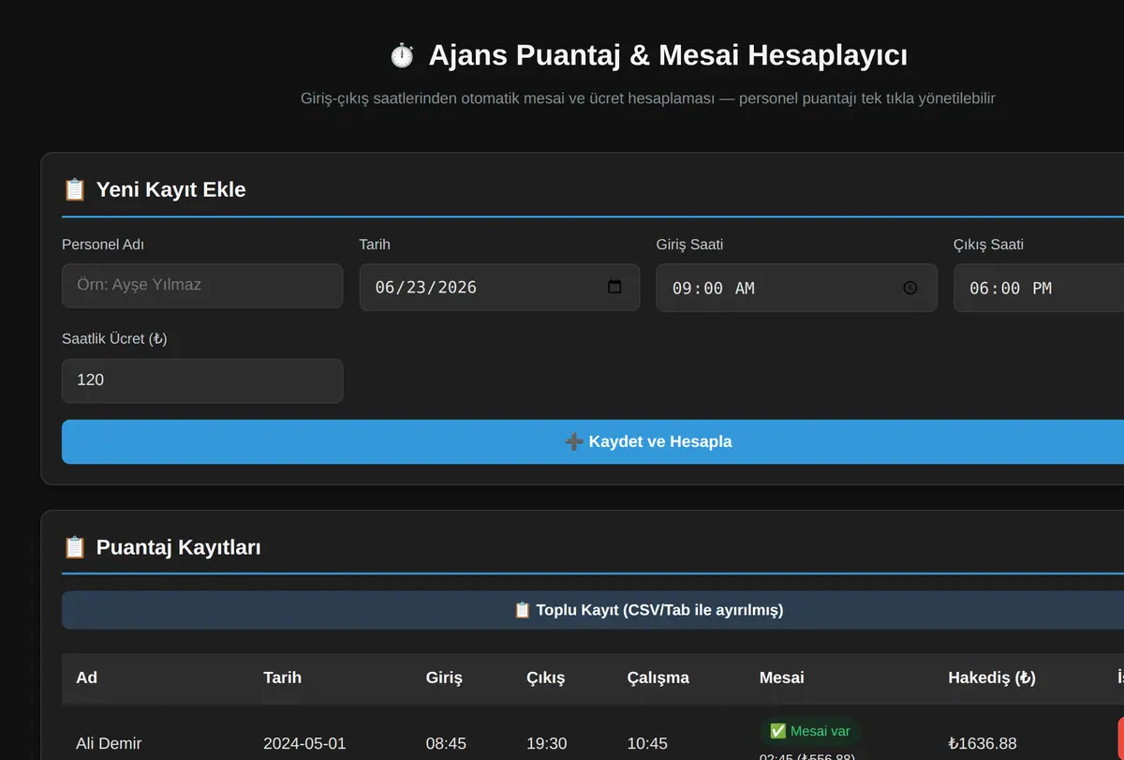Open Toplu Kayıt (CSV/Tab ile ayırılmış) button
The image size is (1124, 760).
click(x=593, y=610)
